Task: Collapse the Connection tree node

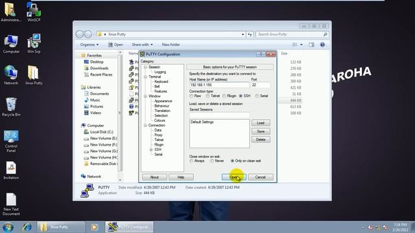Action: tap(145, 125)
